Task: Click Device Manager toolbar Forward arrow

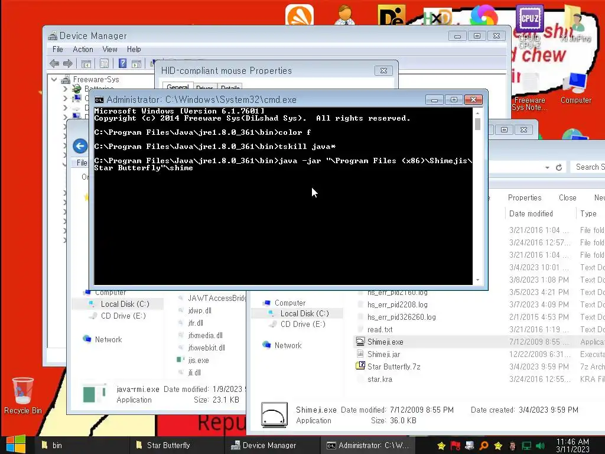Action: pyautogui.click(x=68, y=64)
